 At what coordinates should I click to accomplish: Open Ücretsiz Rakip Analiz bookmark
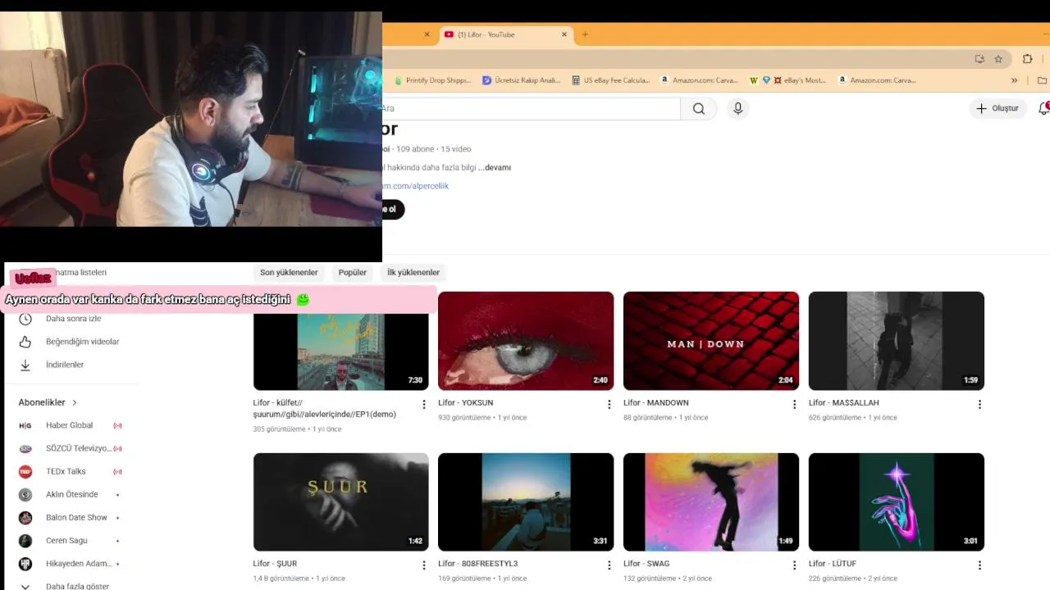521,80
